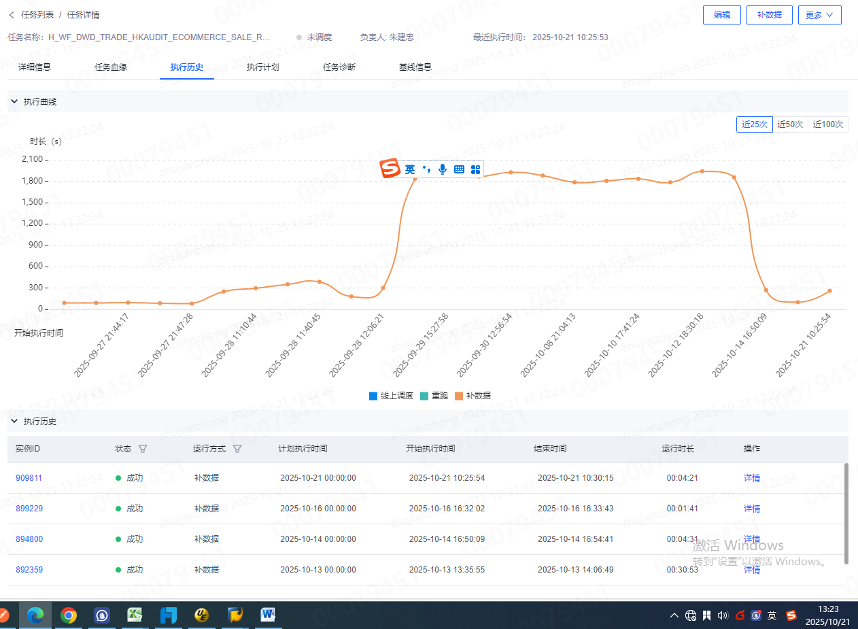858x629 pixels.
Task: Toggle the 补数据 legend series
Action: (473, 396)
